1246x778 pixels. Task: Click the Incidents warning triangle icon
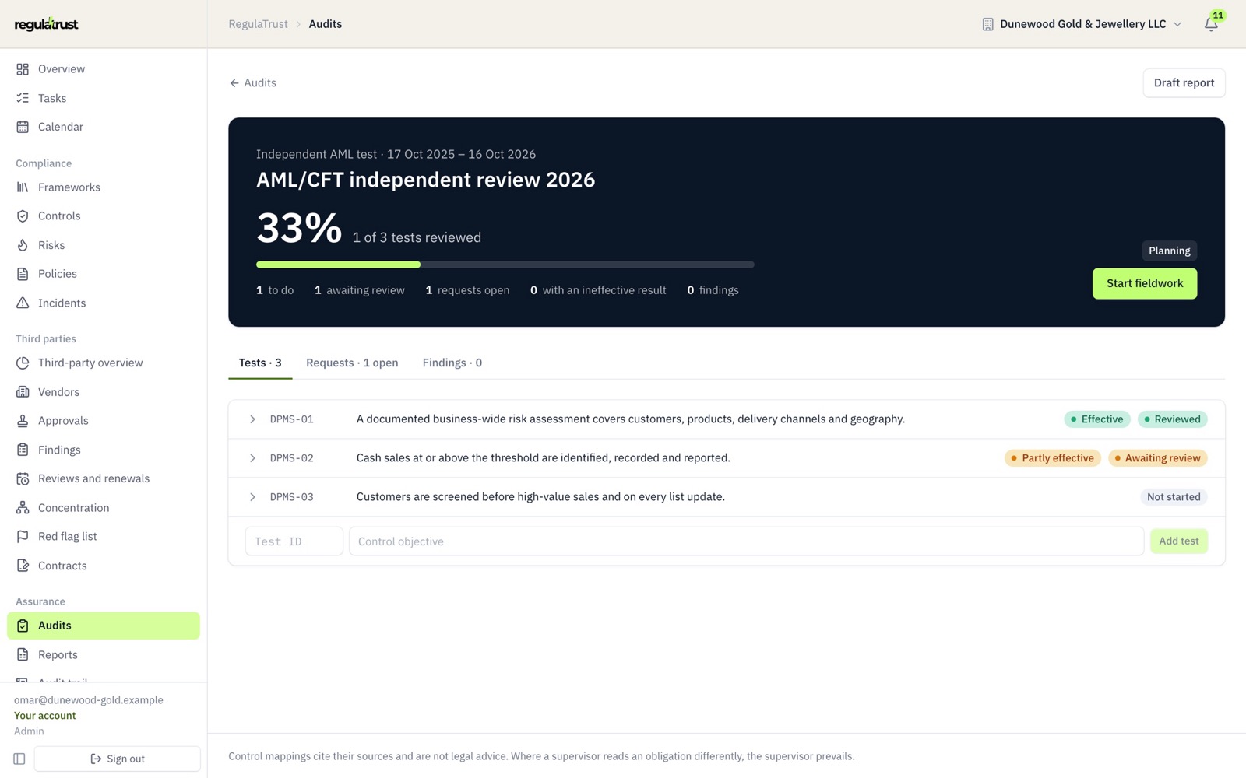point(23,303)
